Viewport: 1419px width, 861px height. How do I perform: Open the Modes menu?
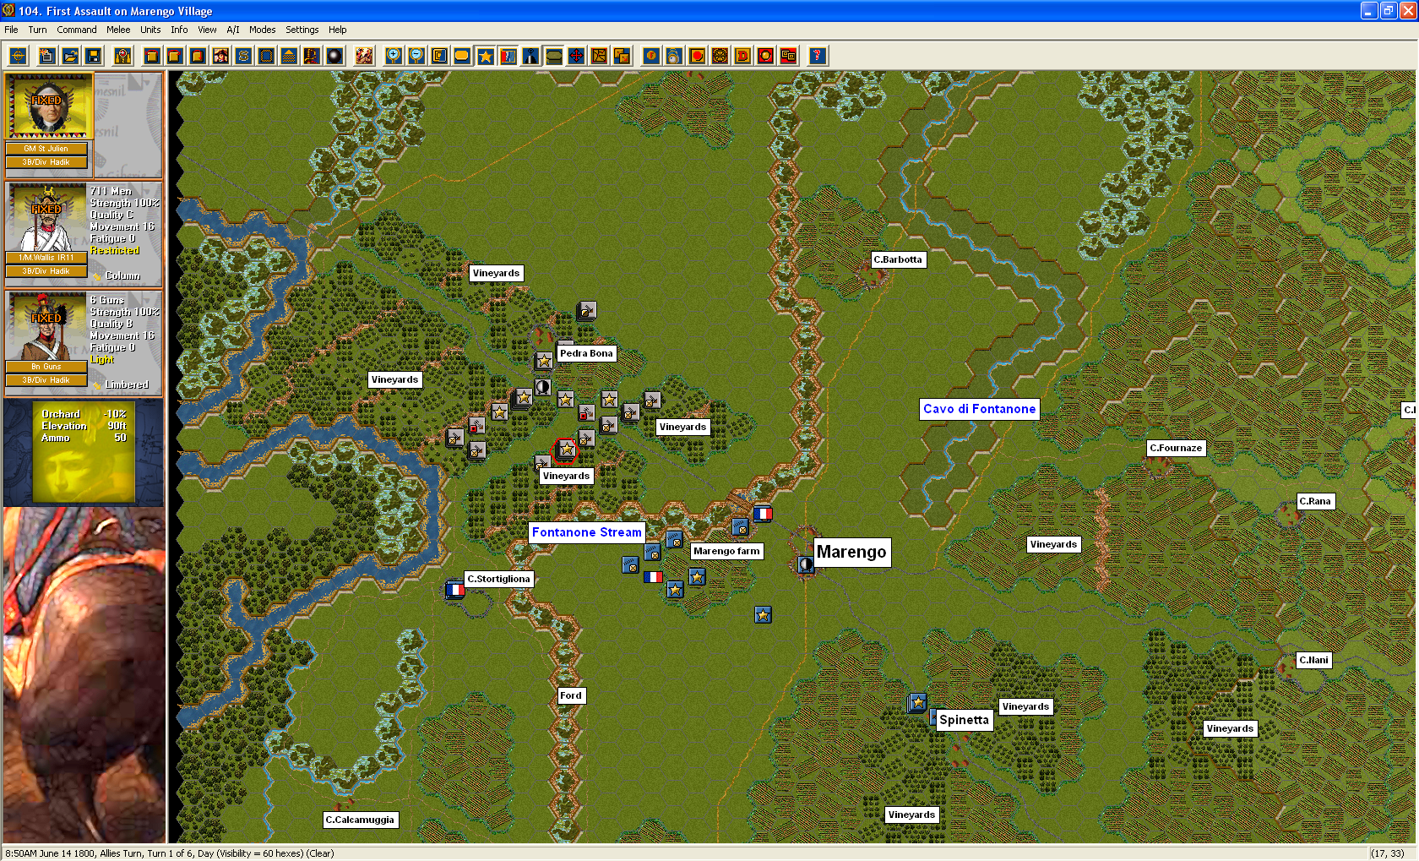tap(262, 30)
